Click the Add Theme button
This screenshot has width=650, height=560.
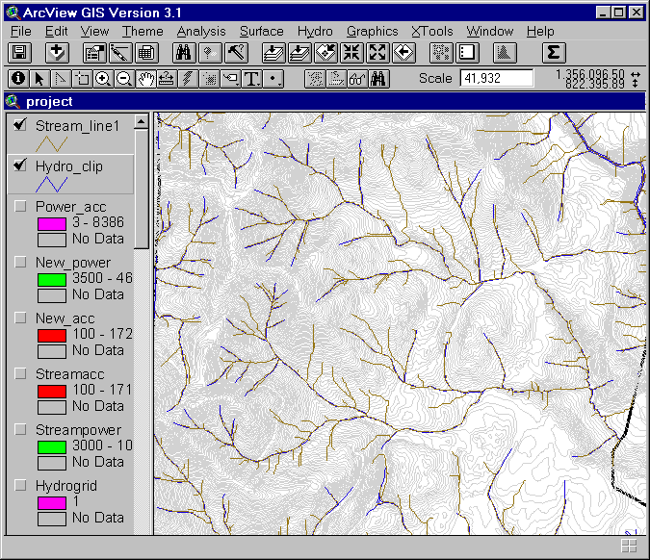[57, 53]
